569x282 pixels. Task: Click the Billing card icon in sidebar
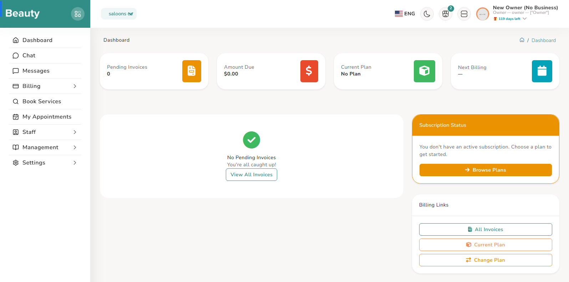coord(16,86)
